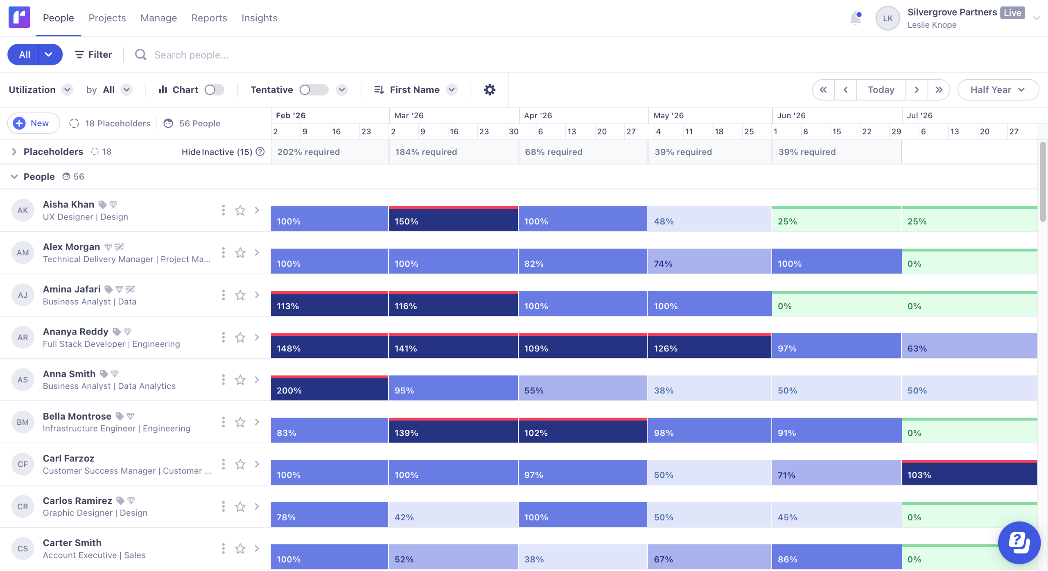Click the Today button
The image size is (1048, 571).
click(x=881, y=90)
